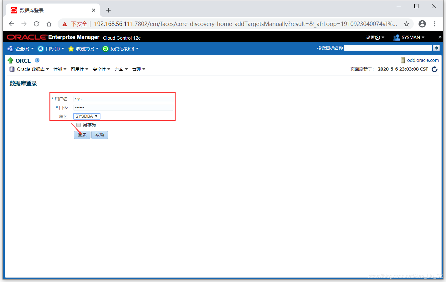This screenshot has height=282, width=446.
Task: Click the 口令 password field
Action: click(x=123, y=107)
